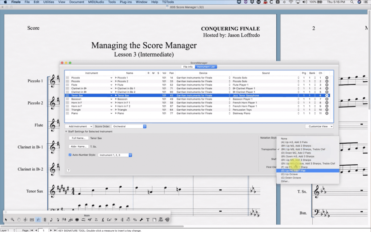Screen dimensions: 371x232
Task: Switch to the File Info tab
Action: [x=188, y=67]
